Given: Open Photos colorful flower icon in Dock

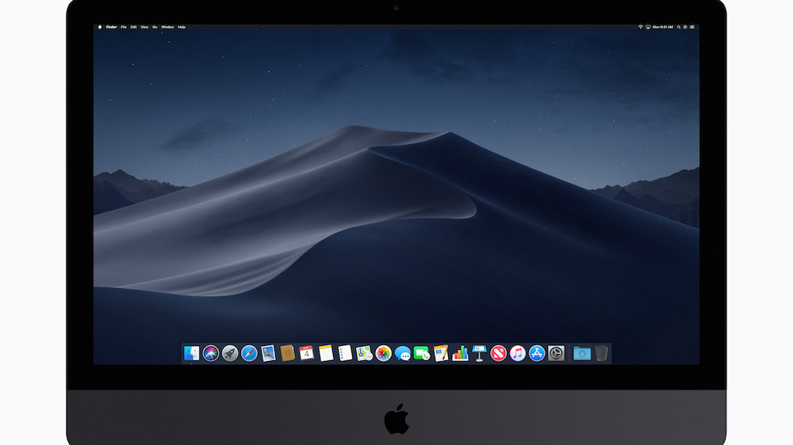Looking at the screenshot, I should pos(383,353).
